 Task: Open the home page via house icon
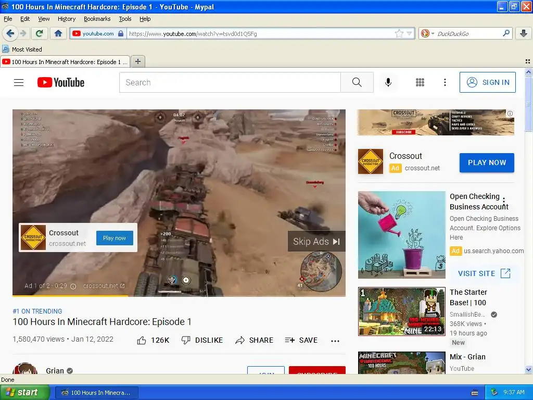[x=58, y=33]
